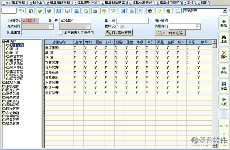230x150 pixels.
Task: Click the yellow bell notification icon
Action: point(159,11)
